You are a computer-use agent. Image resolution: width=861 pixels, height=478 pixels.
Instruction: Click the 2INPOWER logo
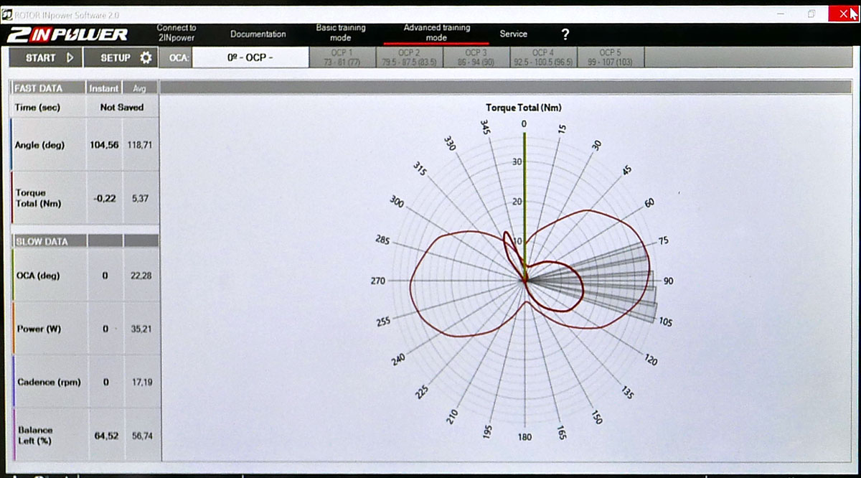[x=67, y=34]
